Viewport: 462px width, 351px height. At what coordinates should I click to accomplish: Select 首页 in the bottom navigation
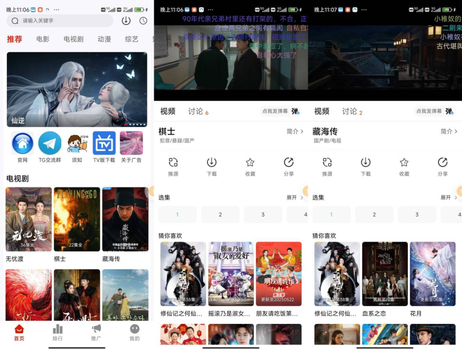point(19,333)
